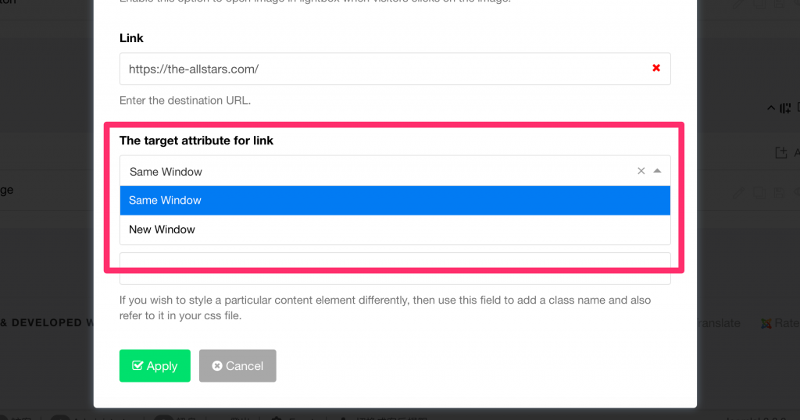The width and height of the screenshot is (800, 420).
Task: Click the dimmed pencil edit icon
Action: coord(738,191)
